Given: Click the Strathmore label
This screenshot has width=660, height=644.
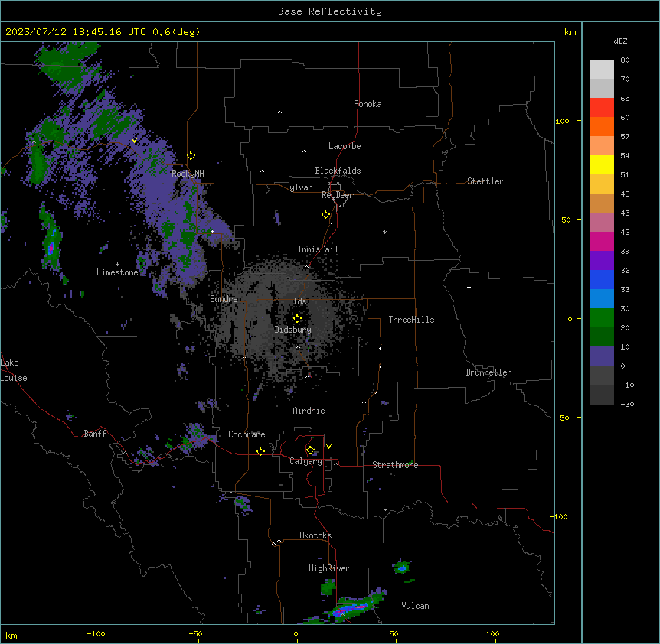Looking at the screenshot, I should click(x=395, y=465).
